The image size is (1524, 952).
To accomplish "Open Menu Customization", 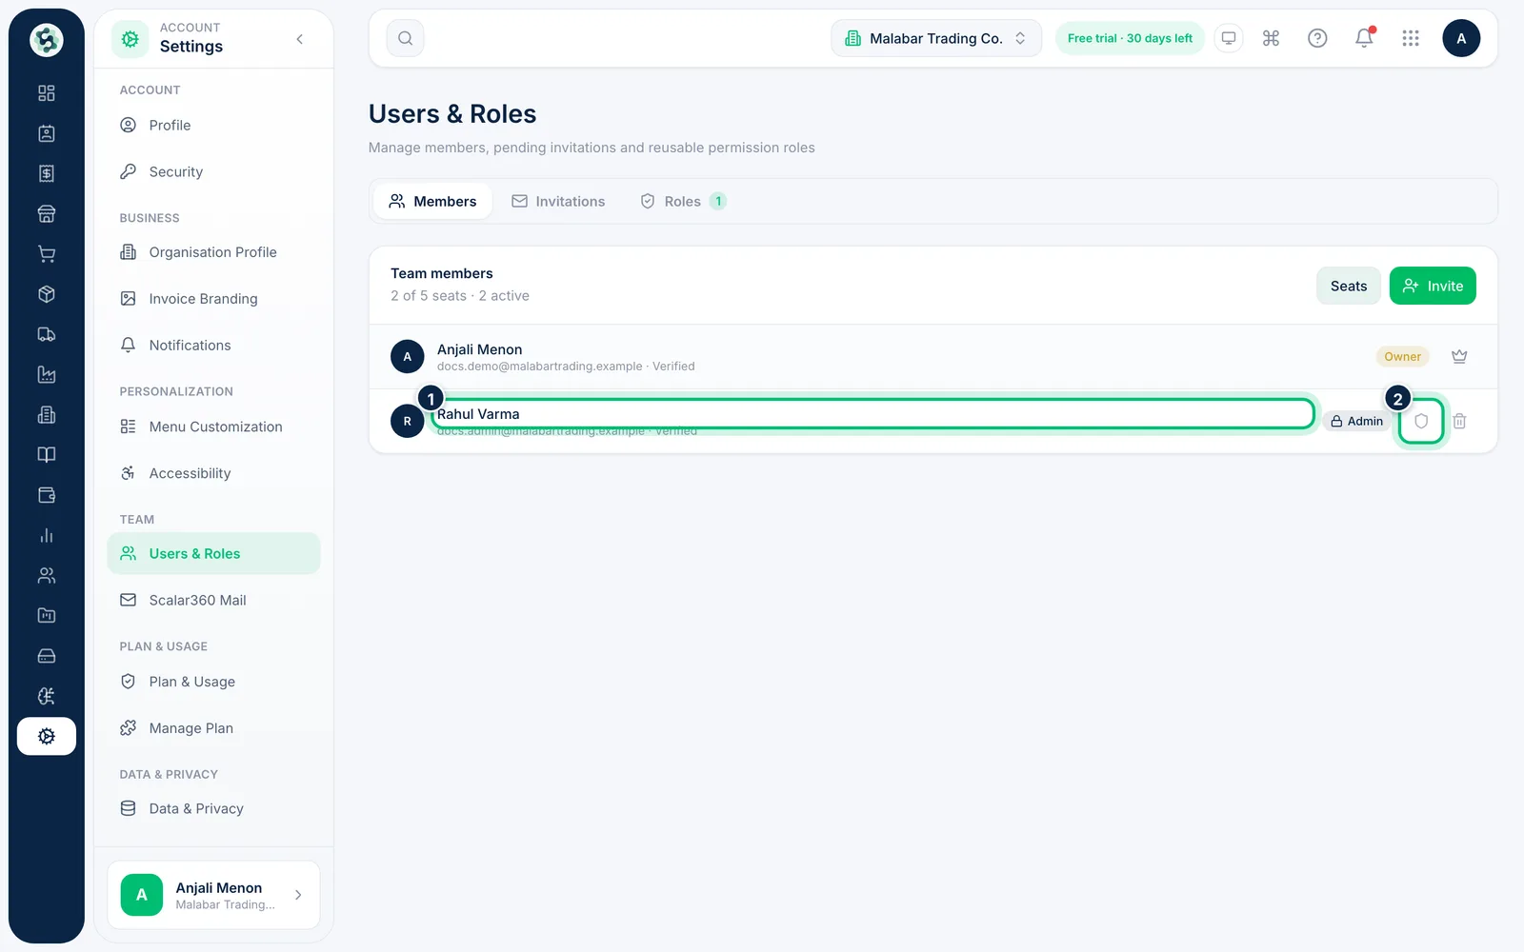I will coord(213,426).
